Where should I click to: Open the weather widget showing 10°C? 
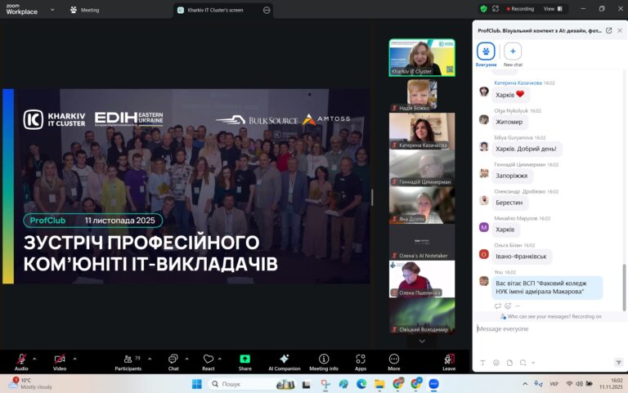32,383
